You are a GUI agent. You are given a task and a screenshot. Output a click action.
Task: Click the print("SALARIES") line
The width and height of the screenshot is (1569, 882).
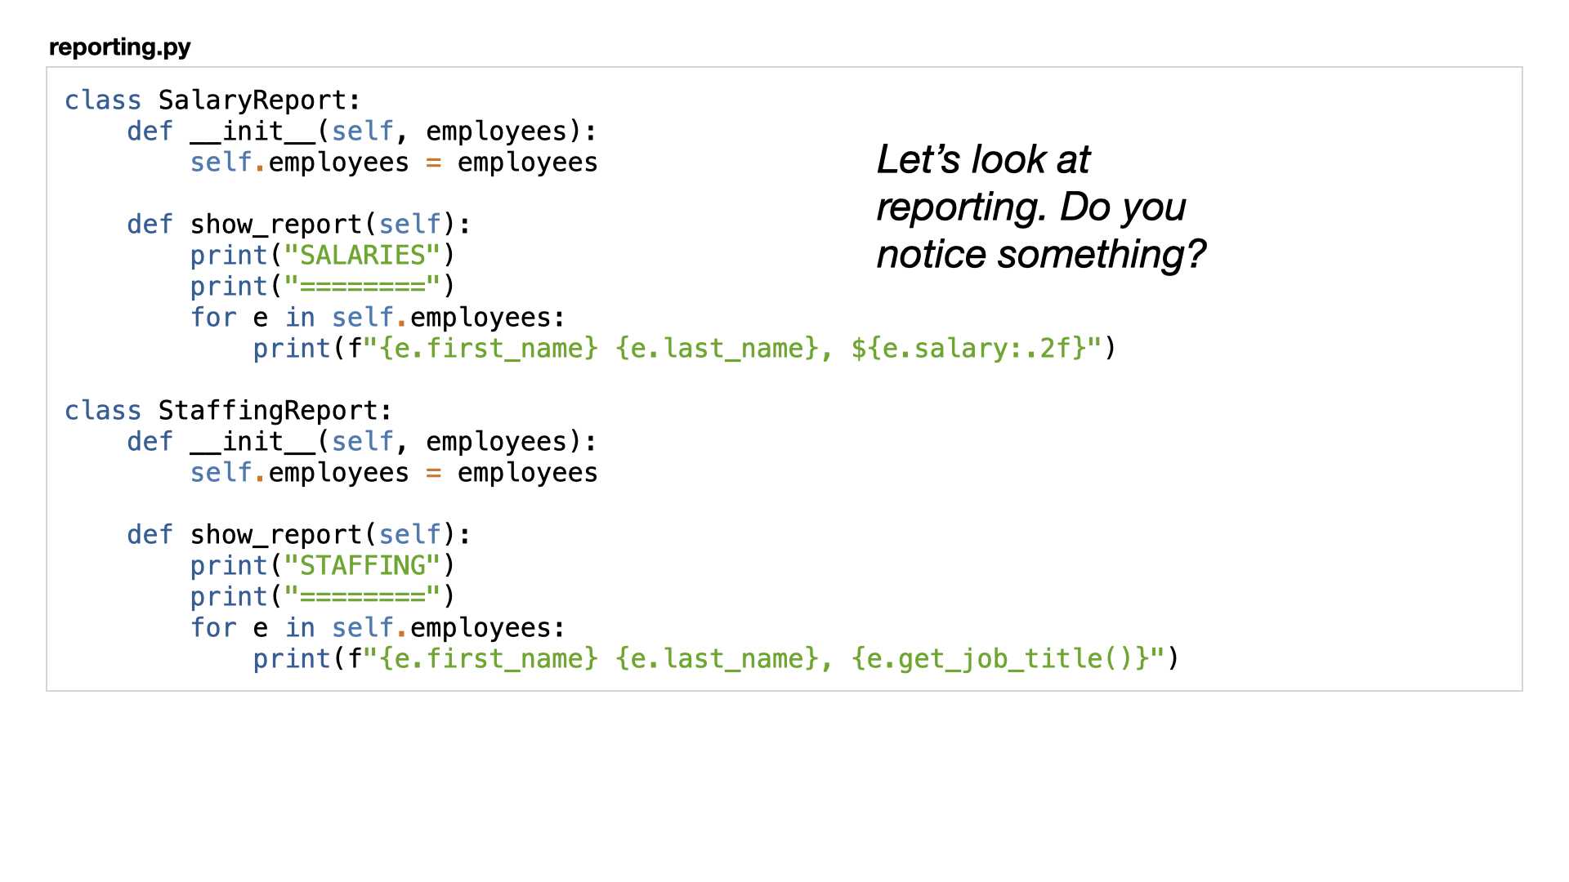click(x=323, y=256)
